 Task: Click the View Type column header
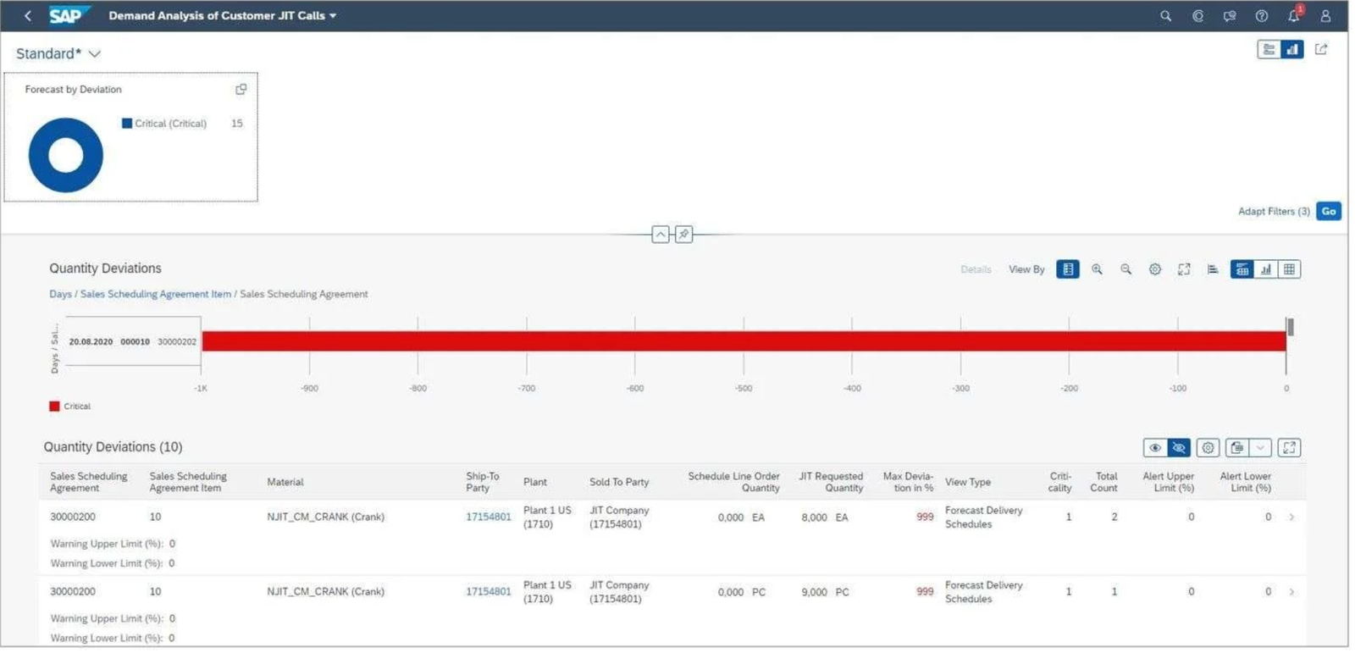(968, 482)
